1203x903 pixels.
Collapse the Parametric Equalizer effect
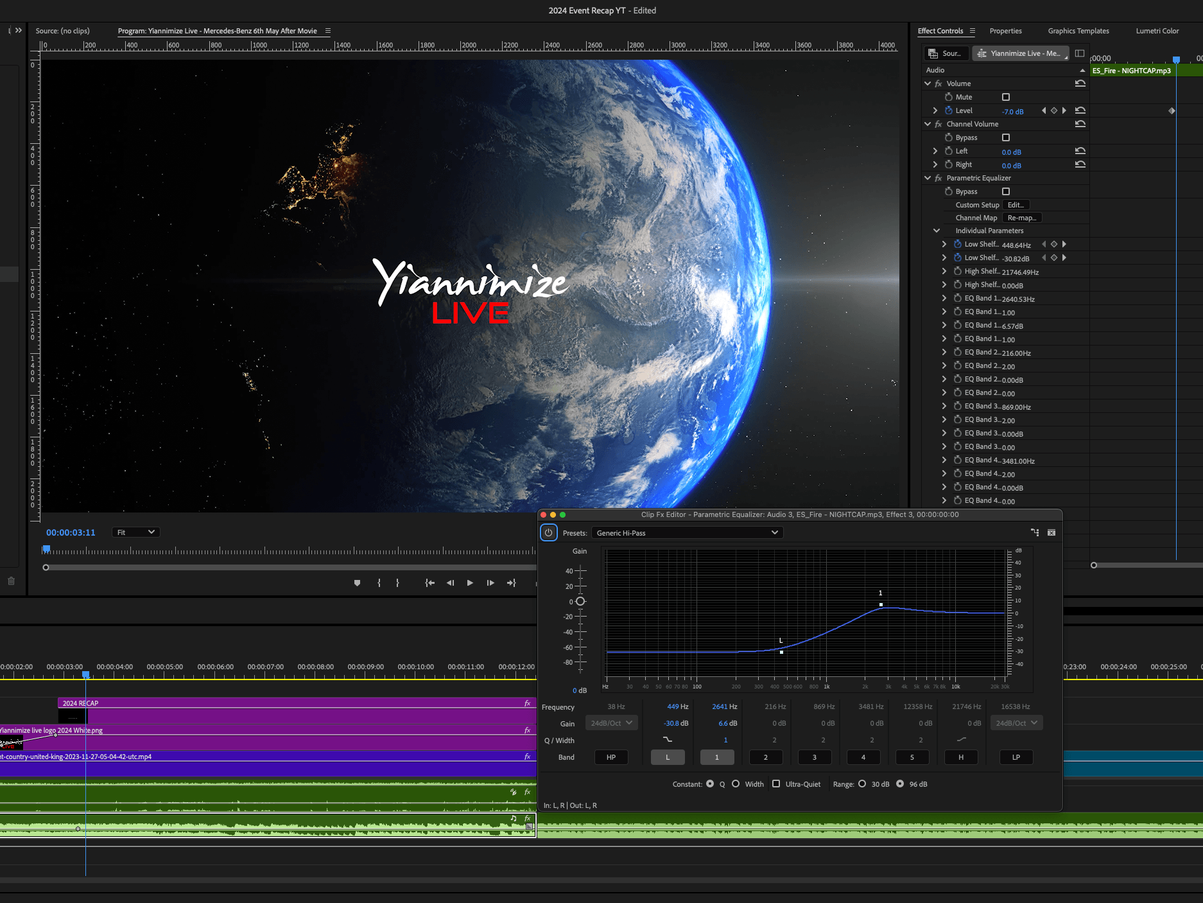point(928,178)
